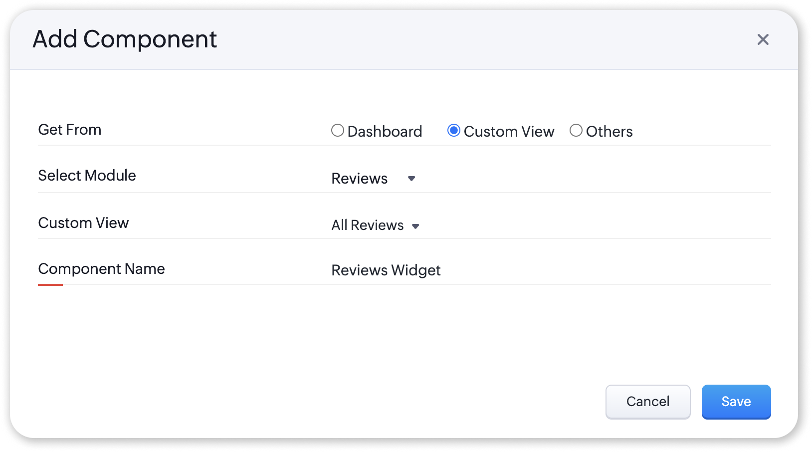Click the Add Component title
This screenshot has height=452, width=812.
[125, 39]
